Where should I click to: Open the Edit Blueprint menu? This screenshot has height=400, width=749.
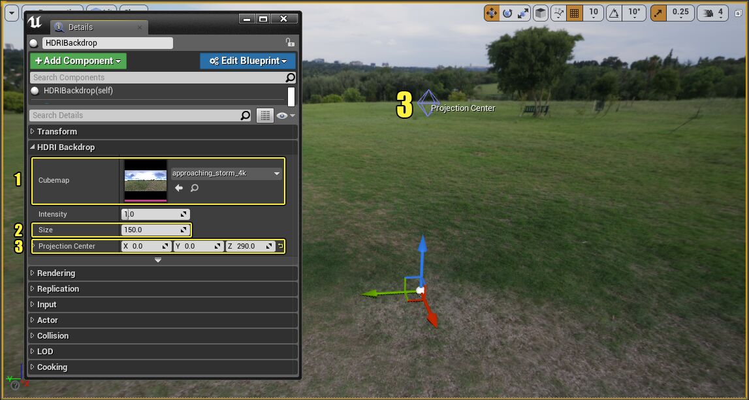pos(247,61)
